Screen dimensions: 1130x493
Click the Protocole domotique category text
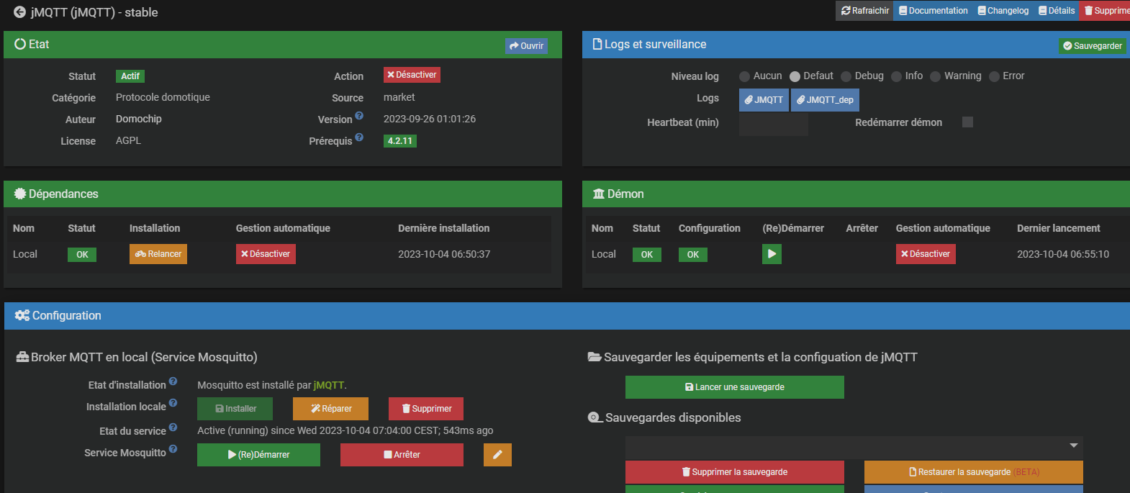(163, 97)
